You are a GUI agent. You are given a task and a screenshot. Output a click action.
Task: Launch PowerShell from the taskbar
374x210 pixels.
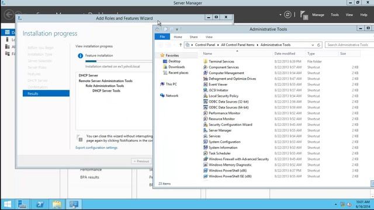(40, 204)
